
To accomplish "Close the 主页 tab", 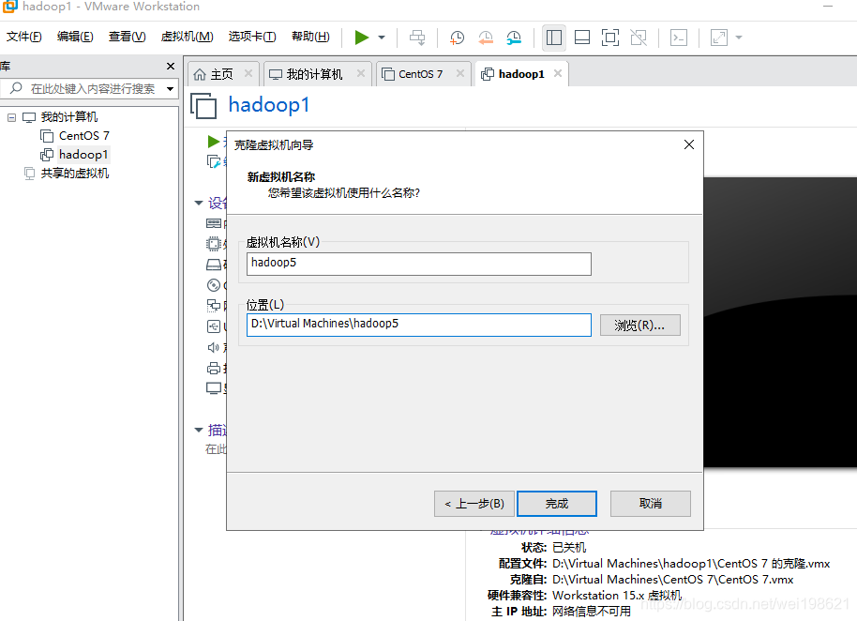I will (248, 73).
